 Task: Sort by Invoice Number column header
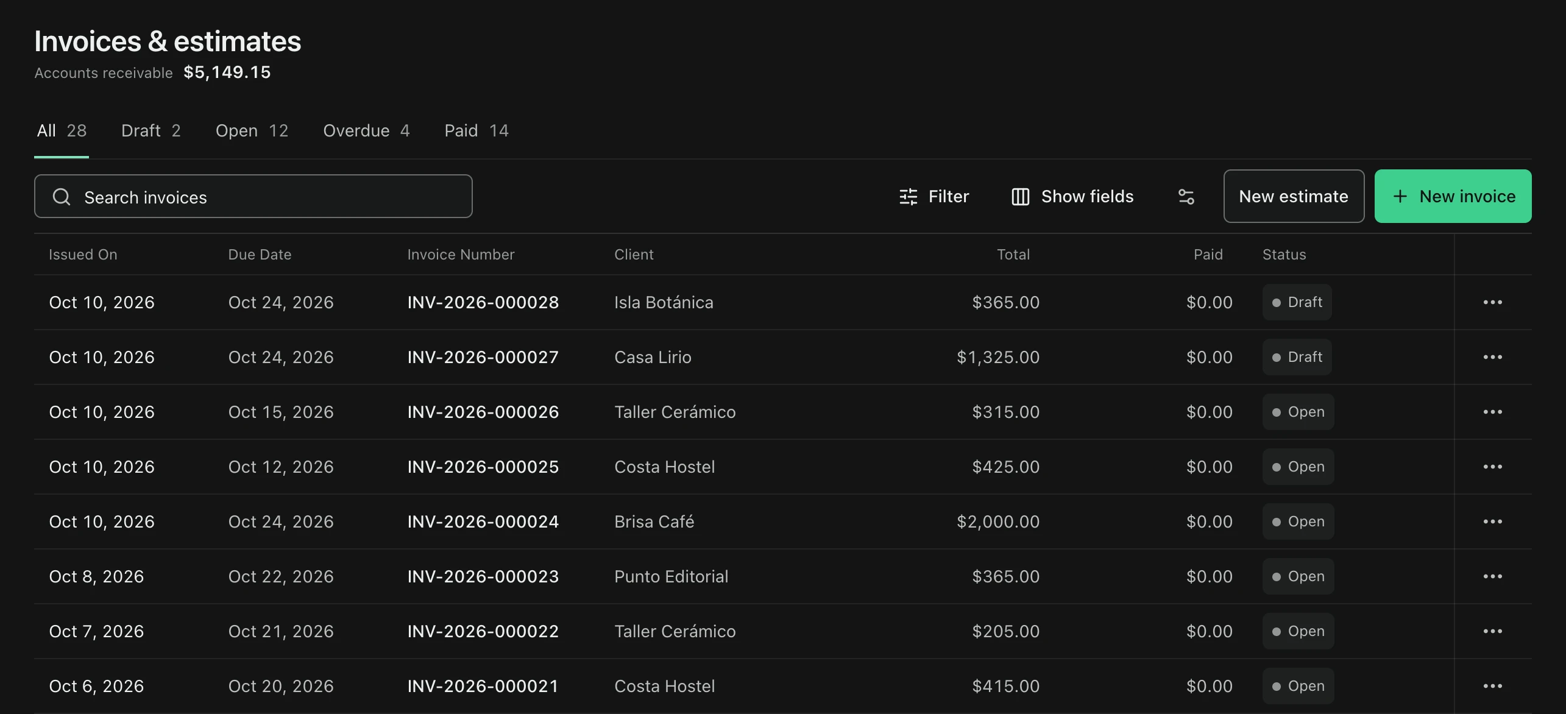pos(461,255)
